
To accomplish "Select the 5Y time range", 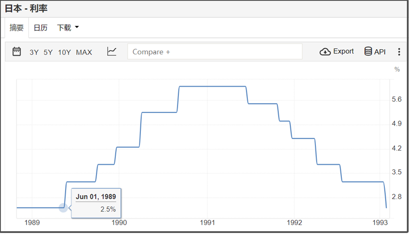I will tap(48, 52).
